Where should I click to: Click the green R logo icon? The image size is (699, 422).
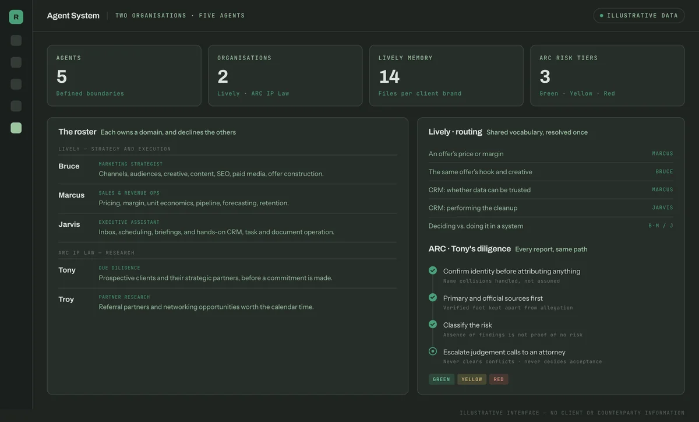pos(16,17)
